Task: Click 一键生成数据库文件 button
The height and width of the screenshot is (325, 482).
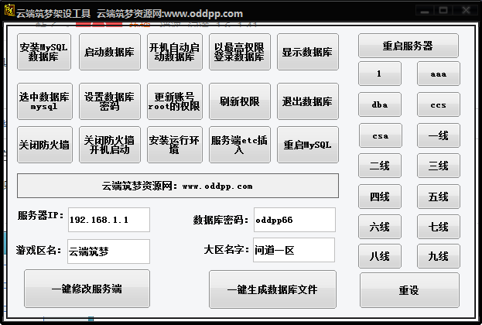Action: (272, 289)
